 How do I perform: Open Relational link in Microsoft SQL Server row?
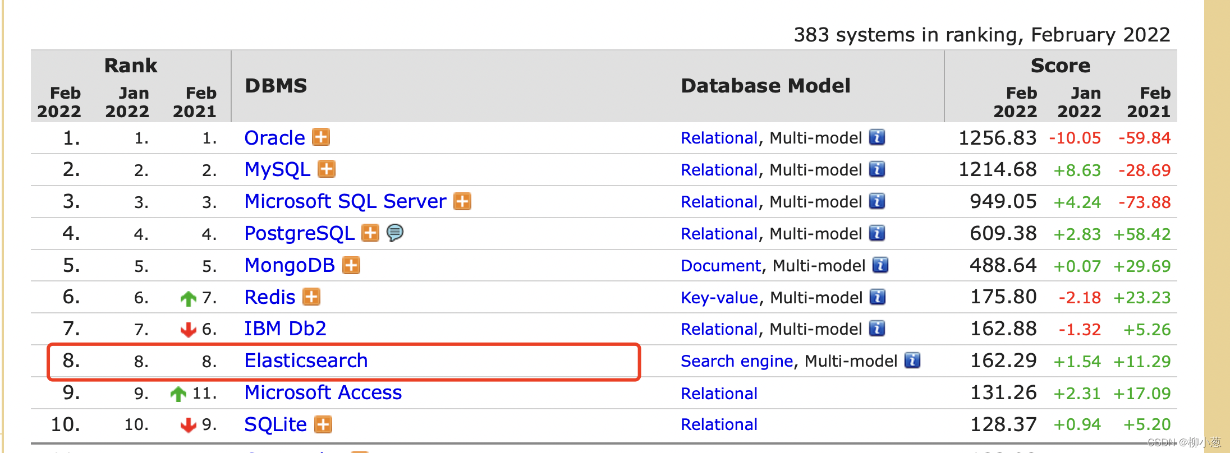tap(719, 202)
